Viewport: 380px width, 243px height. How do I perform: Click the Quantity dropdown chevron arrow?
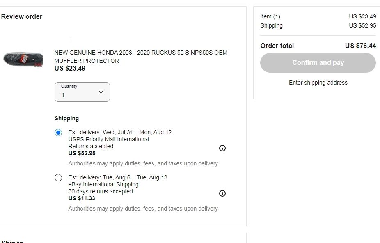pos(101,92)
